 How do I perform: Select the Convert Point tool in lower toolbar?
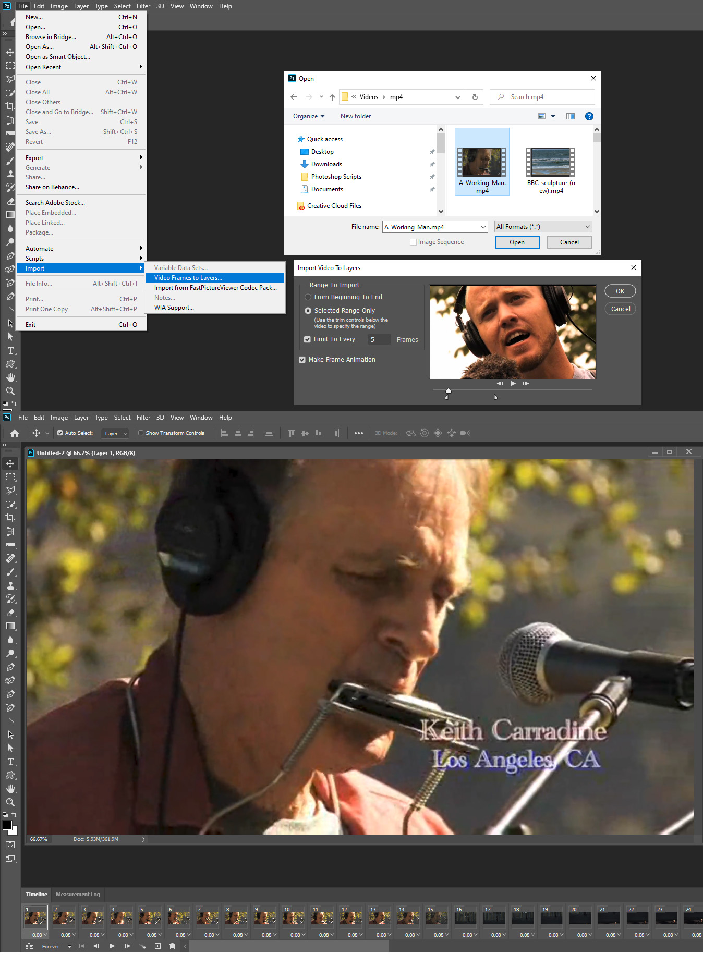(10, 721)
